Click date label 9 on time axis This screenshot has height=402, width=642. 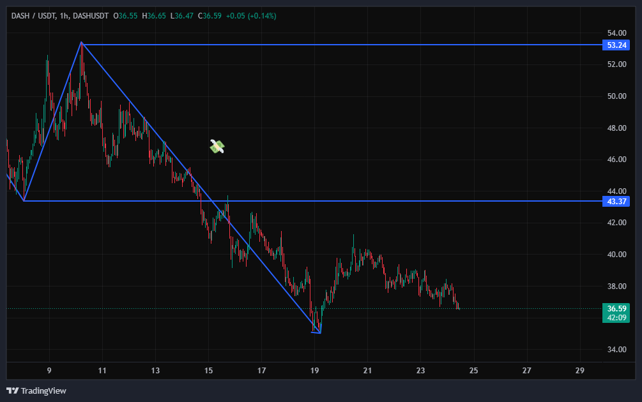tap(49, 370)
